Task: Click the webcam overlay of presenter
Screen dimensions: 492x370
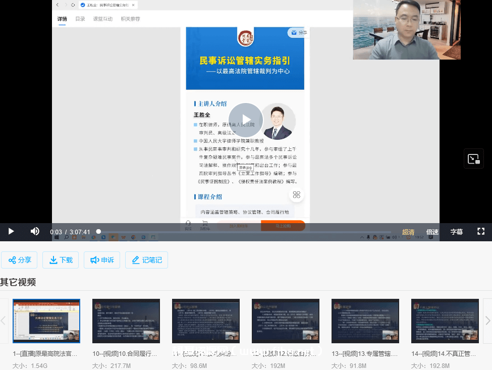Action: pos(407,29)
